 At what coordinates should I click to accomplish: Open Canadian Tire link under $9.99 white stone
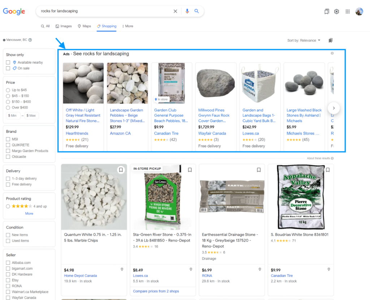[282, 276]
